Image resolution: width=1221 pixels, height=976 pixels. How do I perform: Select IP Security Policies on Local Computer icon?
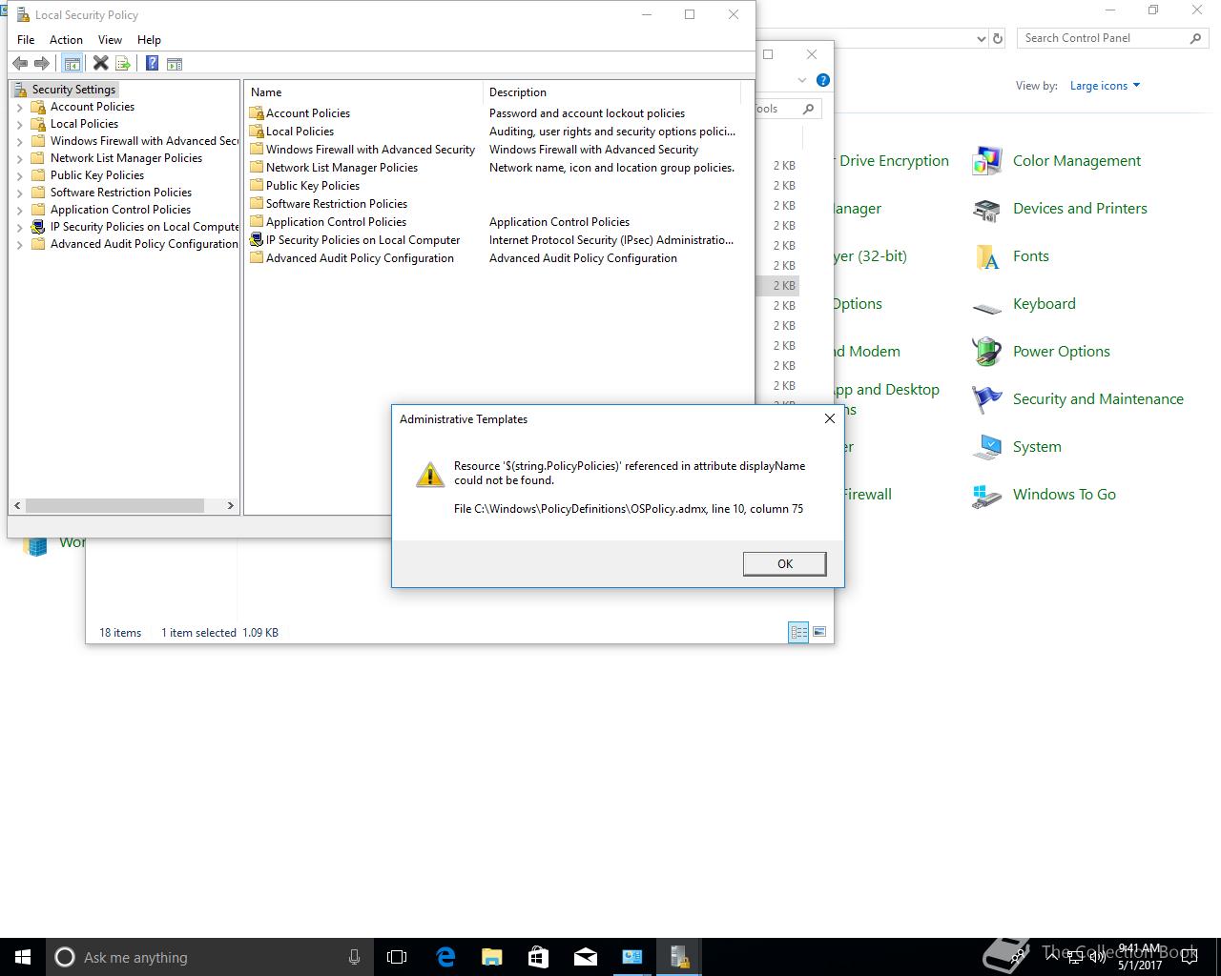pyautogui.click(x=256, y=240)
